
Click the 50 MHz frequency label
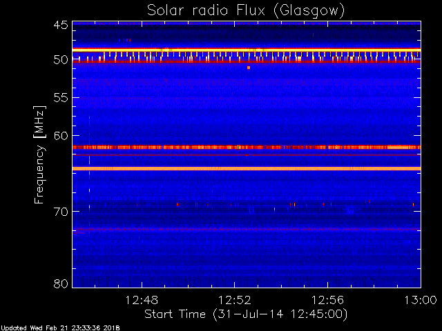(61, 60)
